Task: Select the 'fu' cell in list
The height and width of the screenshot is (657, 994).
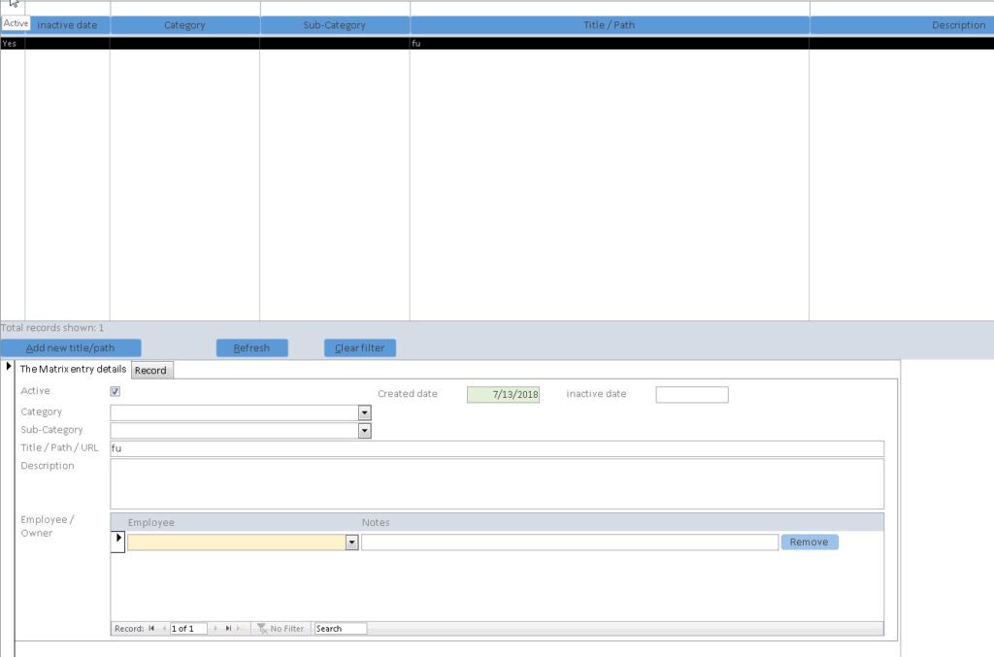Action: (x=610, y=43)
